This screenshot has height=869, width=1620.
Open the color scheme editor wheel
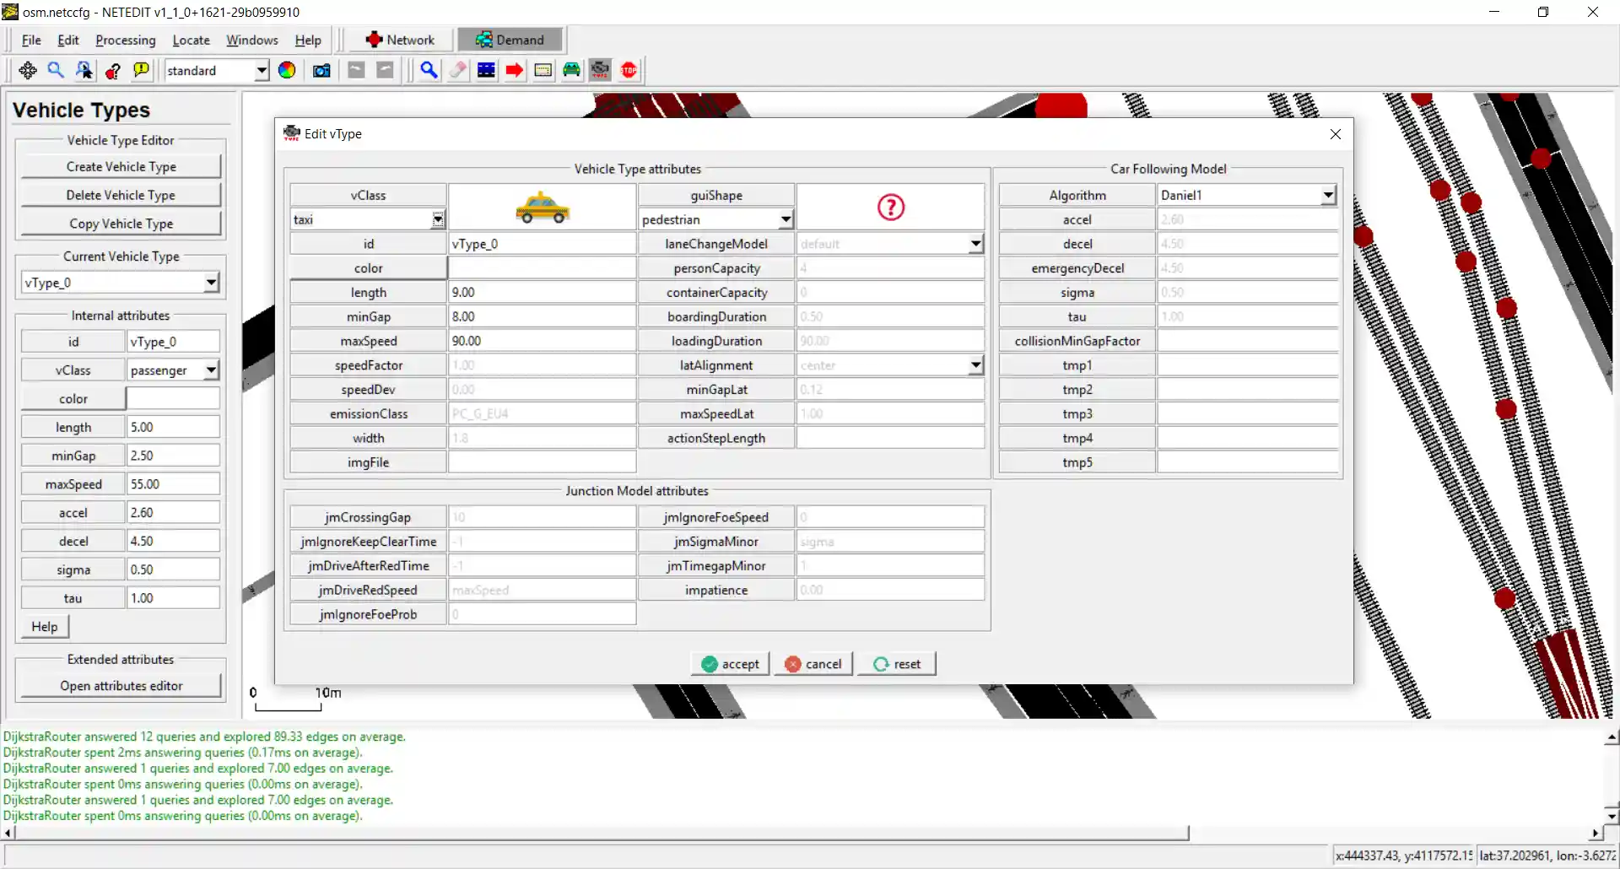287,71
